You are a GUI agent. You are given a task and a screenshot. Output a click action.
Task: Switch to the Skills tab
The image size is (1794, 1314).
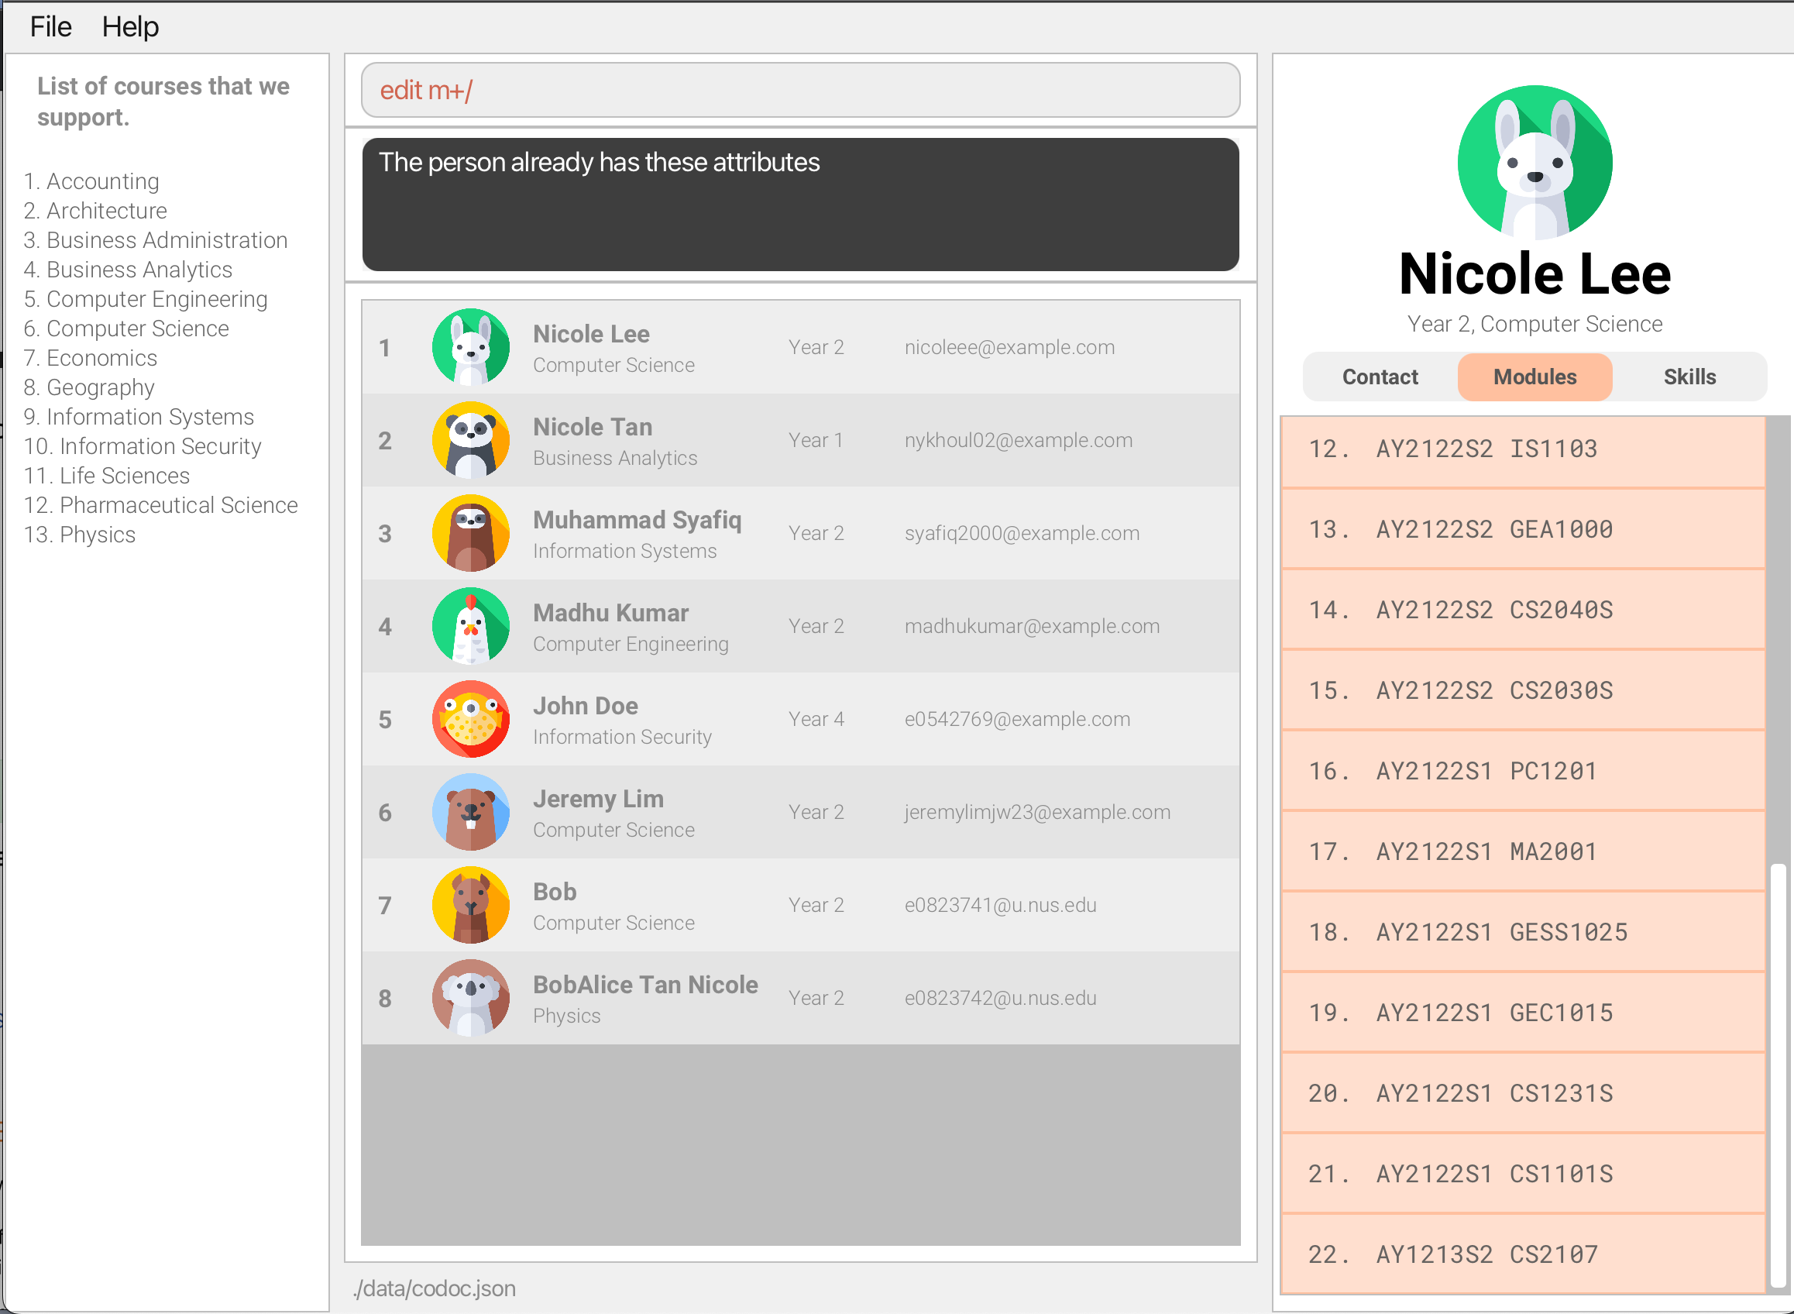click(x=1689, y=377)
